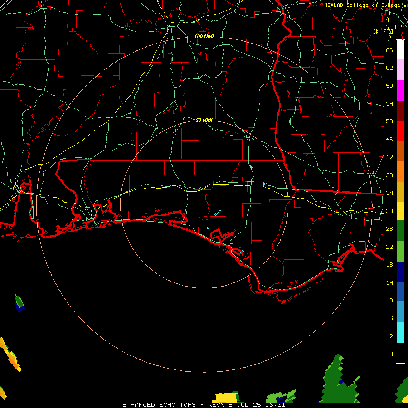Click the 'KEVX' station identifier
Image resolution: width=408 pixels, height=408 pixels.
point(217,405)
